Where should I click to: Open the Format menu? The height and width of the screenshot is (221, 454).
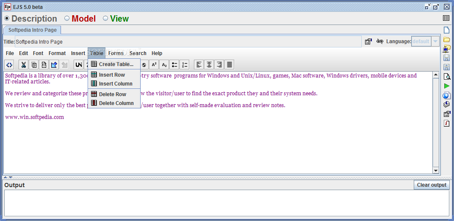(57, 53)
